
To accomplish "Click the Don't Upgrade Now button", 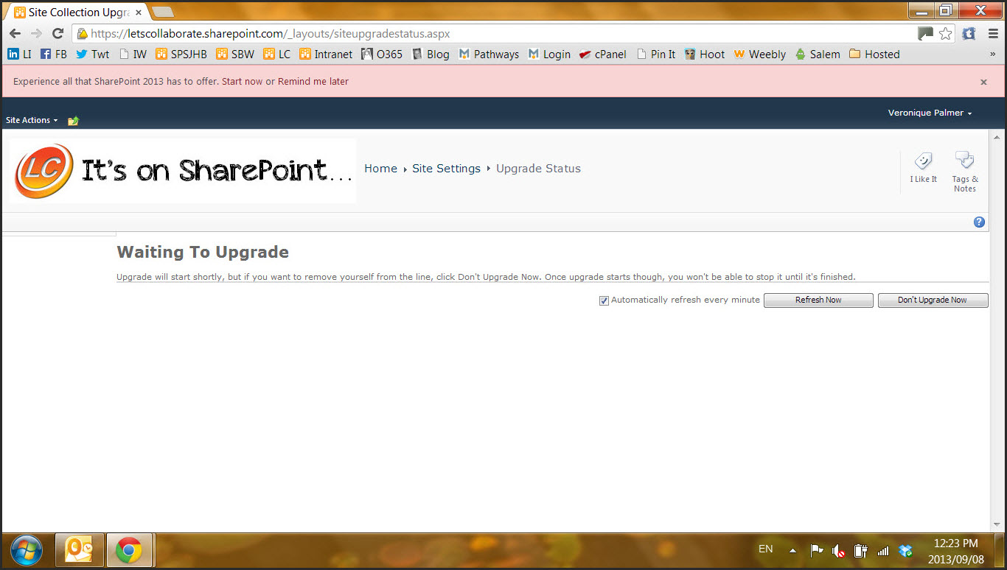I will pos(933,300).
